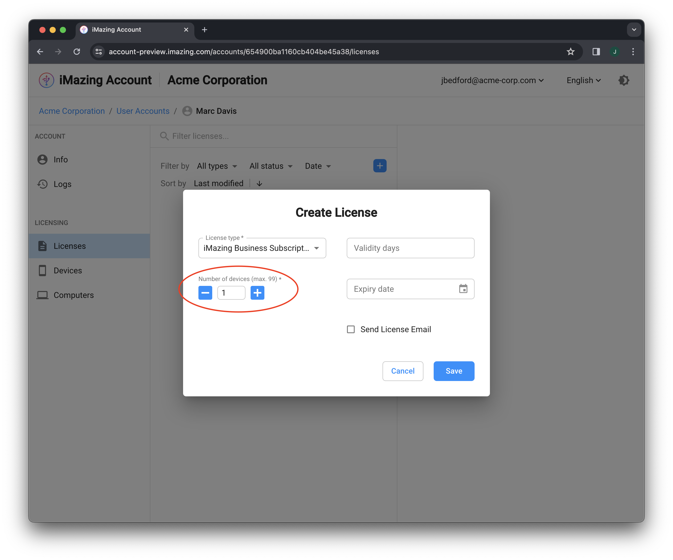
Task: Click the Expiry date field
Action: [x=410, y=289]
